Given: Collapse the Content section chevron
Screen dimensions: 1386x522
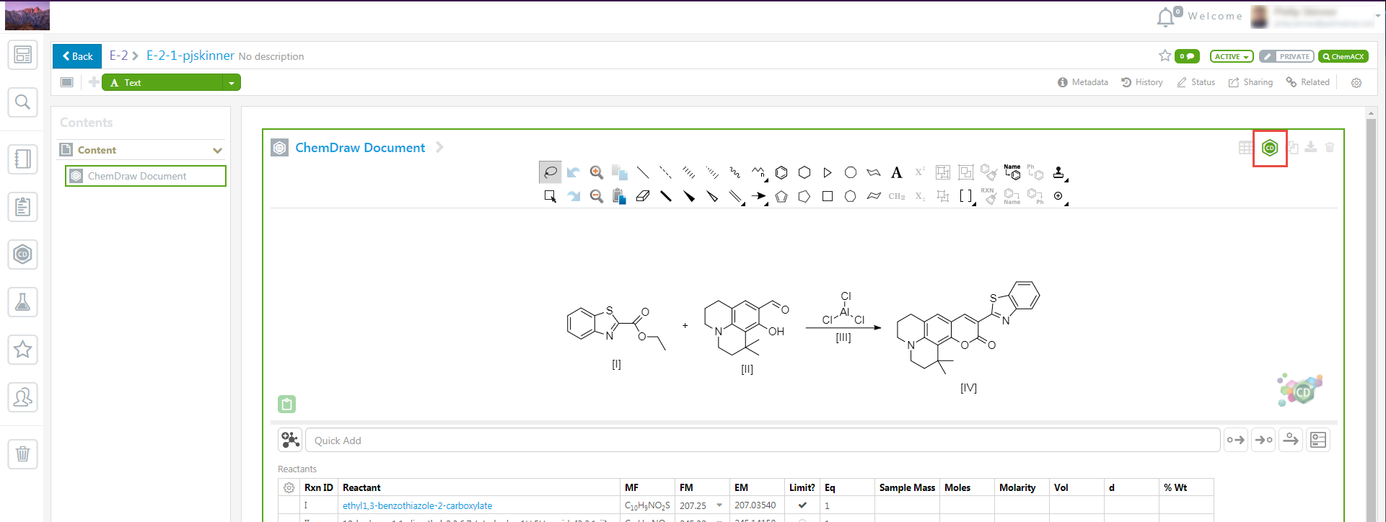Looking at the screenshot, I should (x=217, y=151).
